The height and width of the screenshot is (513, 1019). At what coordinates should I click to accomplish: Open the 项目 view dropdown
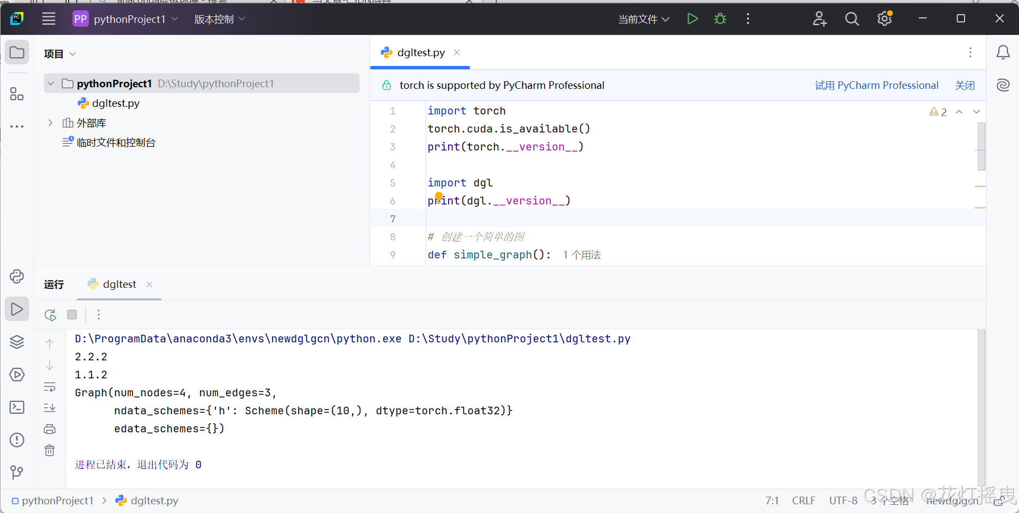click(x=60, y=53)
